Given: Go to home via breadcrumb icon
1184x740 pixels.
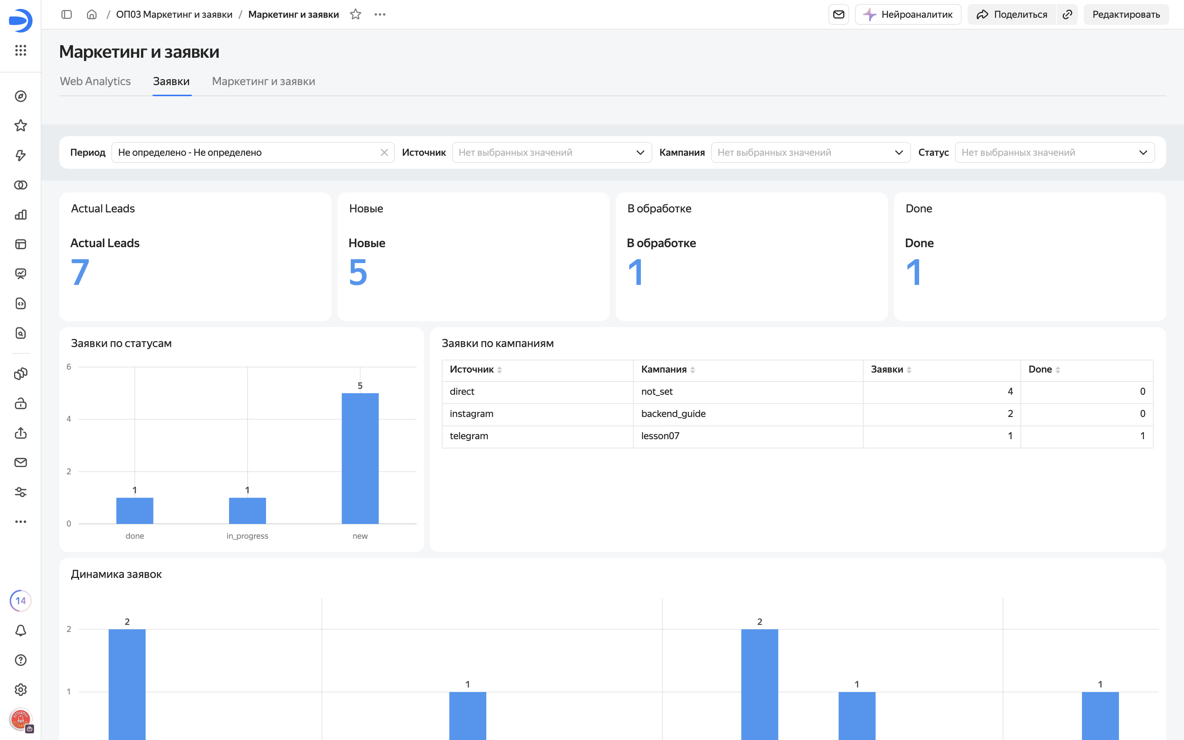Looking at the screenshot, I should click(91, 15).
